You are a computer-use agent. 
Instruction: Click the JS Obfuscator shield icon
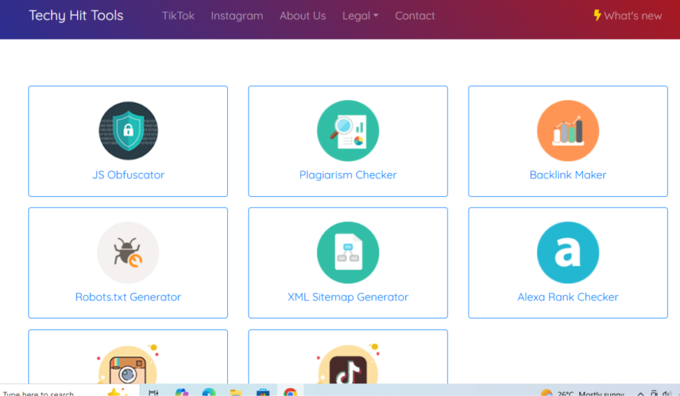[128, 131]
